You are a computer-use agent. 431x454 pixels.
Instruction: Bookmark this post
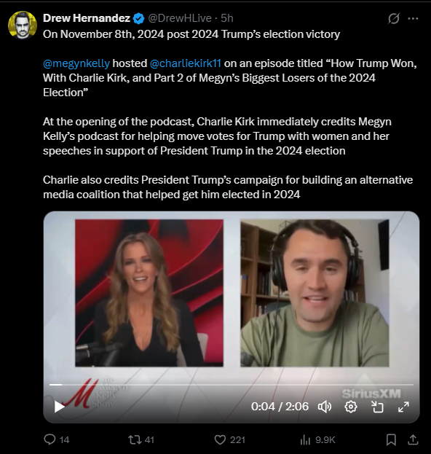point(391,440)
